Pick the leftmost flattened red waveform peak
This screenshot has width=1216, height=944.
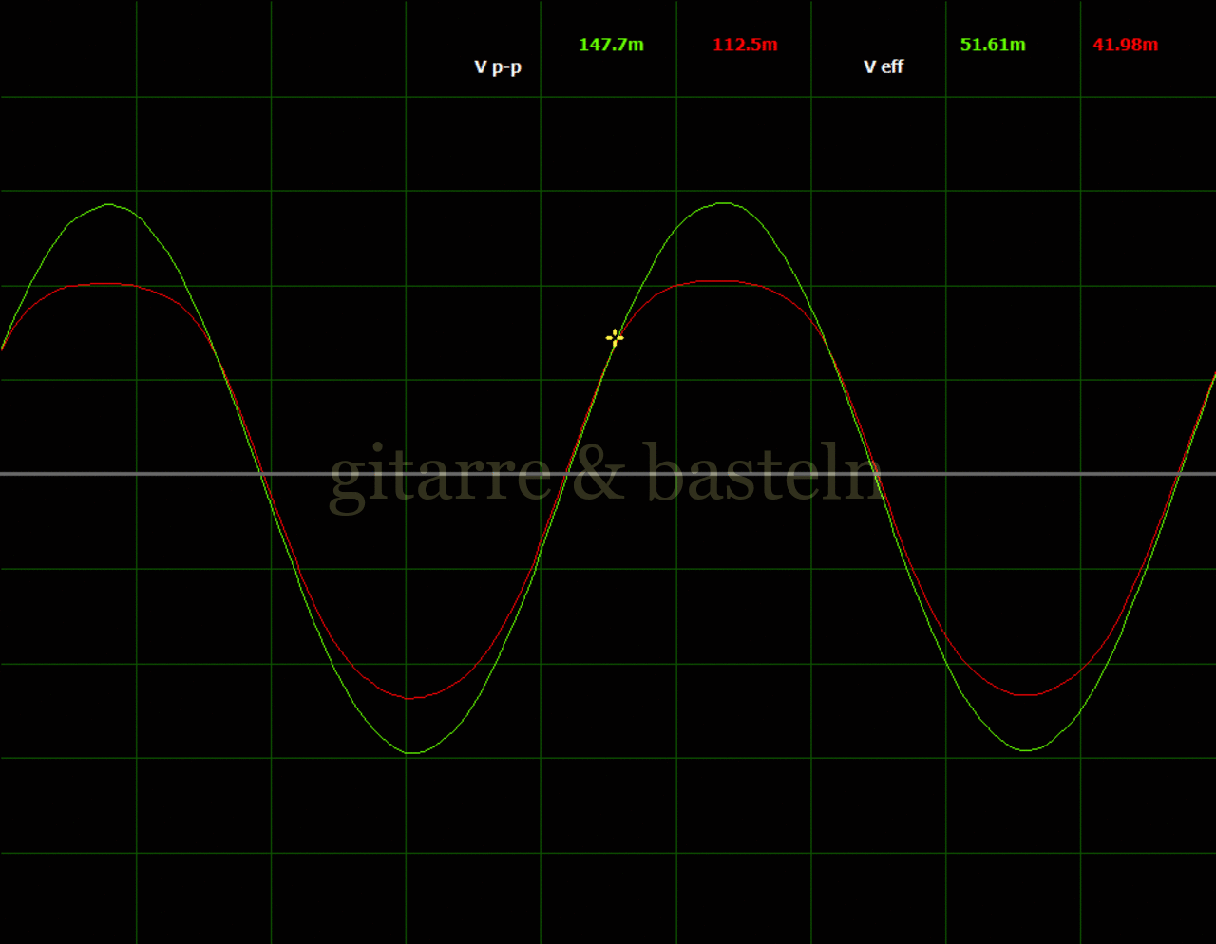[107, 284]
